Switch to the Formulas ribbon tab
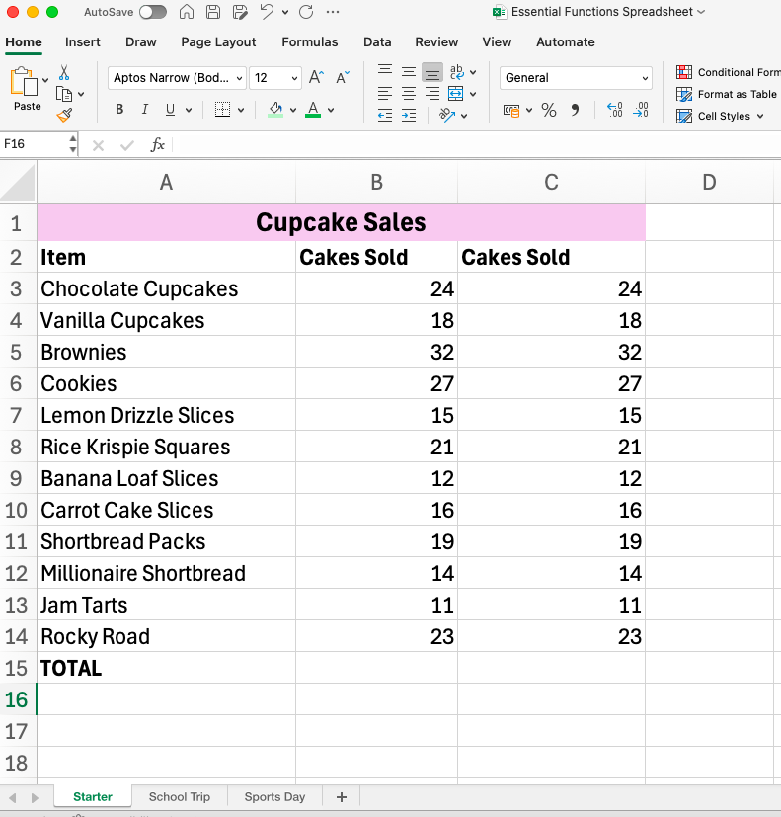Viewport: 781px width, 817px height. coord(309,42)
